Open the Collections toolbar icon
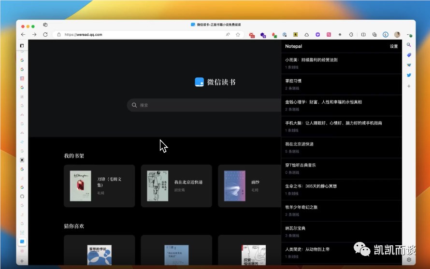 pos(374,35)
